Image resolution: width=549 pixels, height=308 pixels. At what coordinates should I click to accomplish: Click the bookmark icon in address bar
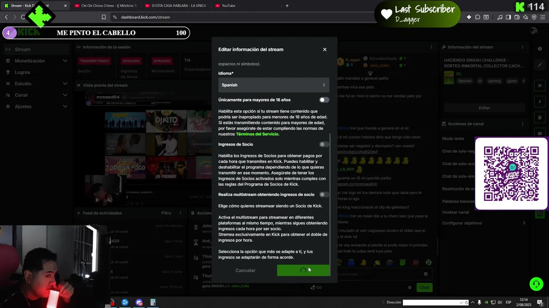(x=103, y=17)
